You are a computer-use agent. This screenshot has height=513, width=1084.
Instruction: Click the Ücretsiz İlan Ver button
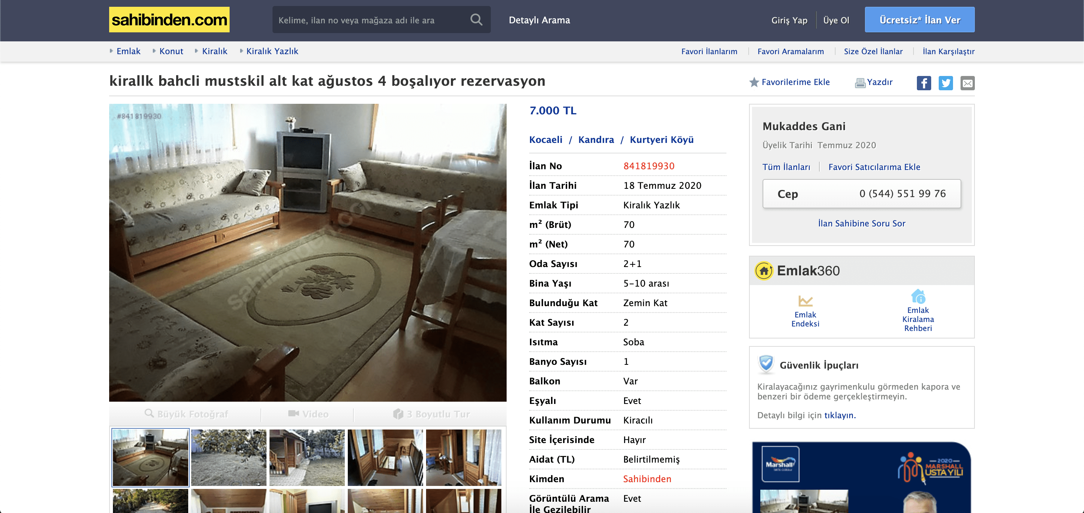(920, 20)
